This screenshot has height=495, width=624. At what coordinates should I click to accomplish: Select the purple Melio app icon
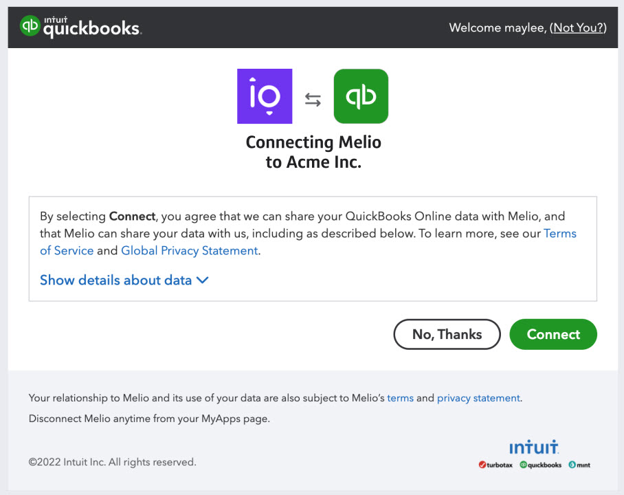coord(265,96)
